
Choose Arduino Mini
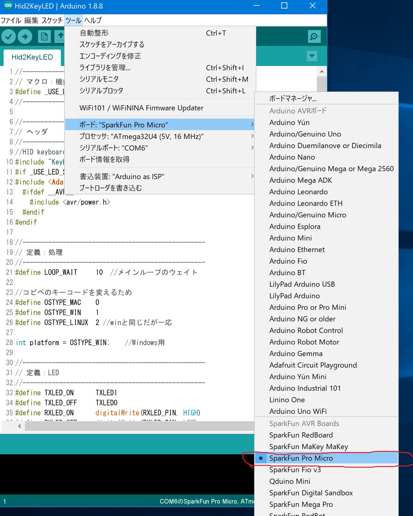[x=326, y=238]
